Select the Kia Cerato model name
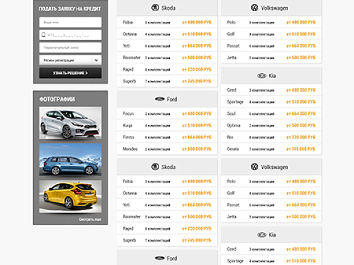Image resolution: width=354 pixels, height=265 pixels. click(x=232, y=149)
